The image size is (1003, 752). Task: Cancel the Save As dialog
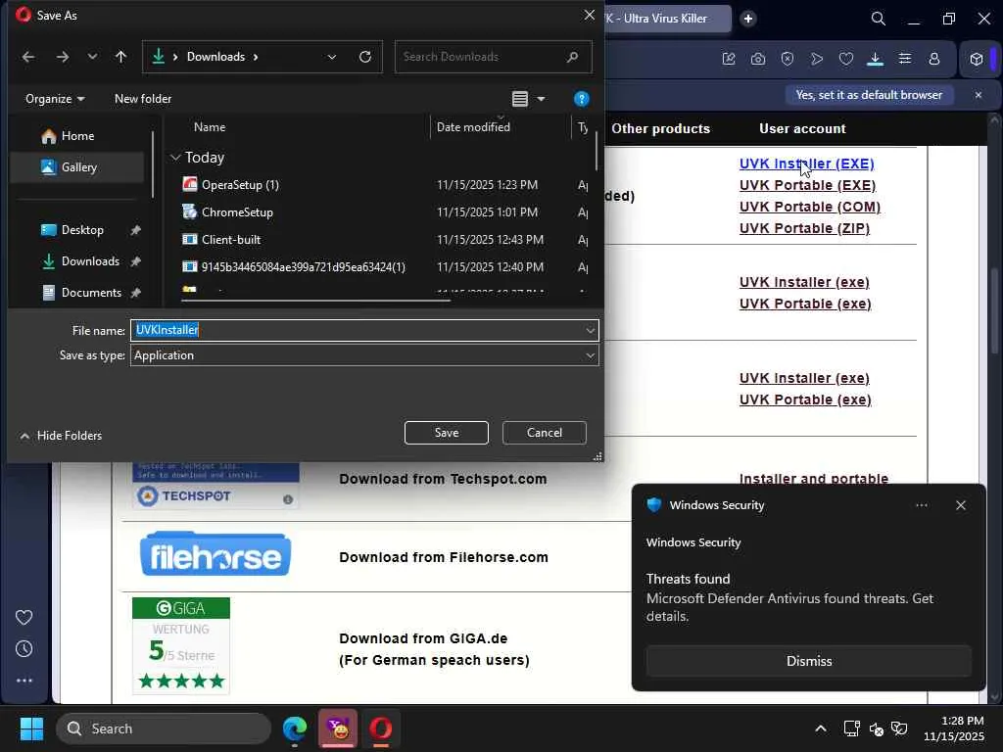coord(545,433)
